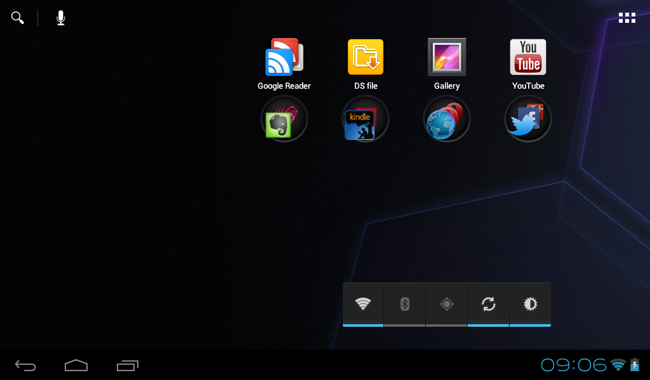Open the recent apps switcher
This screenshot has height=380, width=650.
click(x=127, y=365)
